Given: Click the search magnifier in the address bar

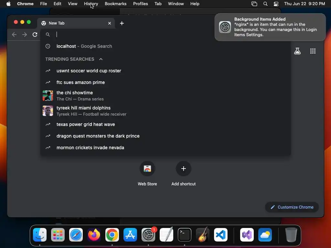Looking at the screenshot, I should (x=48, y=35).
